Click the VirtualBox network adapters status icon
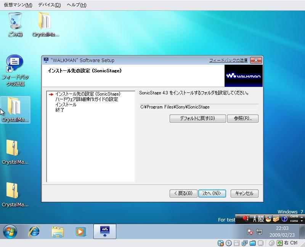 244,243
